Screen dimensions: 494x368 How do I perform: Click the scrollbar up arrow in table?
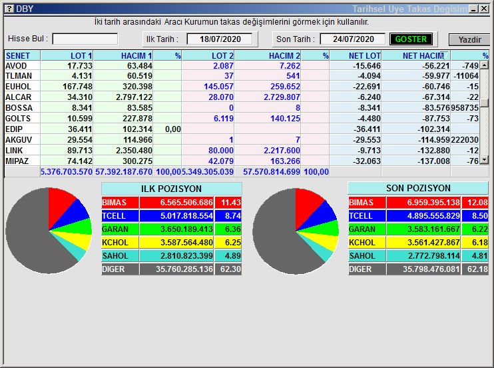[485, 65]
